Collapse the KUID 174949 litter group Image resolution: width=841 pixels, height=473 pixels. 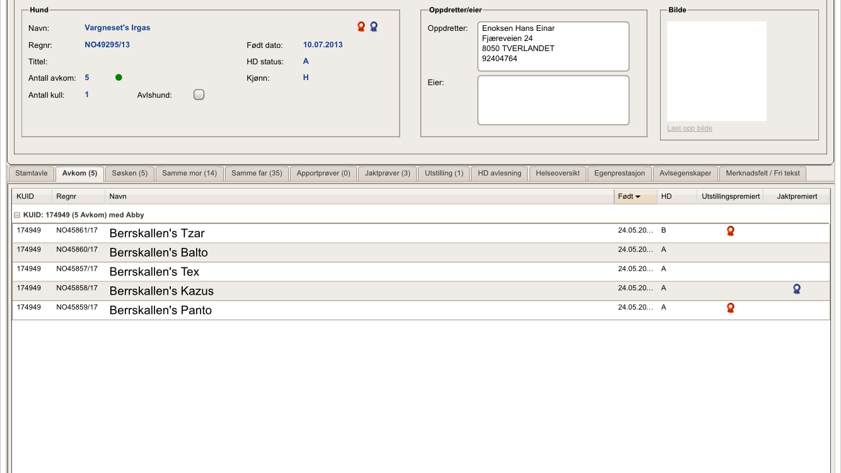point(17,215)
